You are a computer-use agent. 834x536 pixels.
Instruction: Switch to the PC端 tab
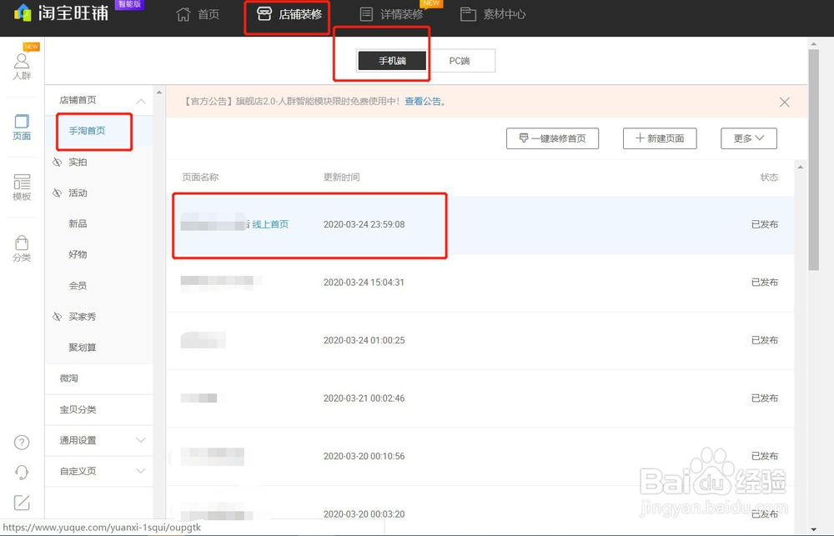pos(463,60)
